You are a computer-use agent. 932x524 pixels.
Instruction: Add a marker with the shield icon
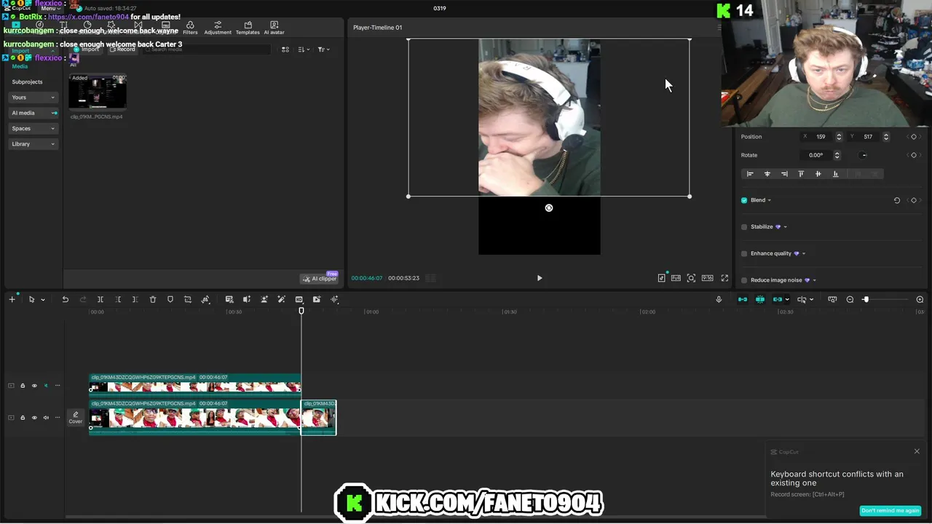click(170, 299)
